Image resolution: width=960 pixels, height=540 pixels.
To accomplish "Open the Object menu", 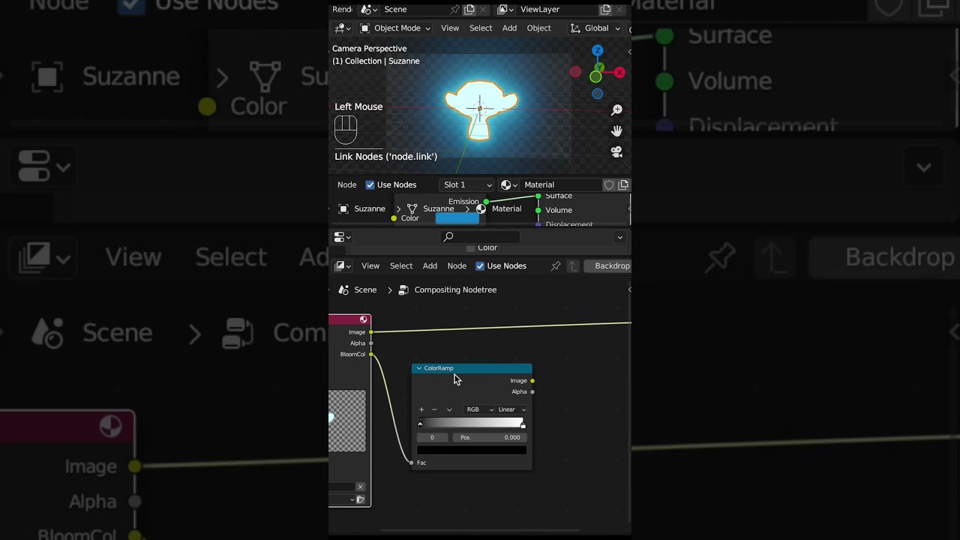I will tap(538, 28).
